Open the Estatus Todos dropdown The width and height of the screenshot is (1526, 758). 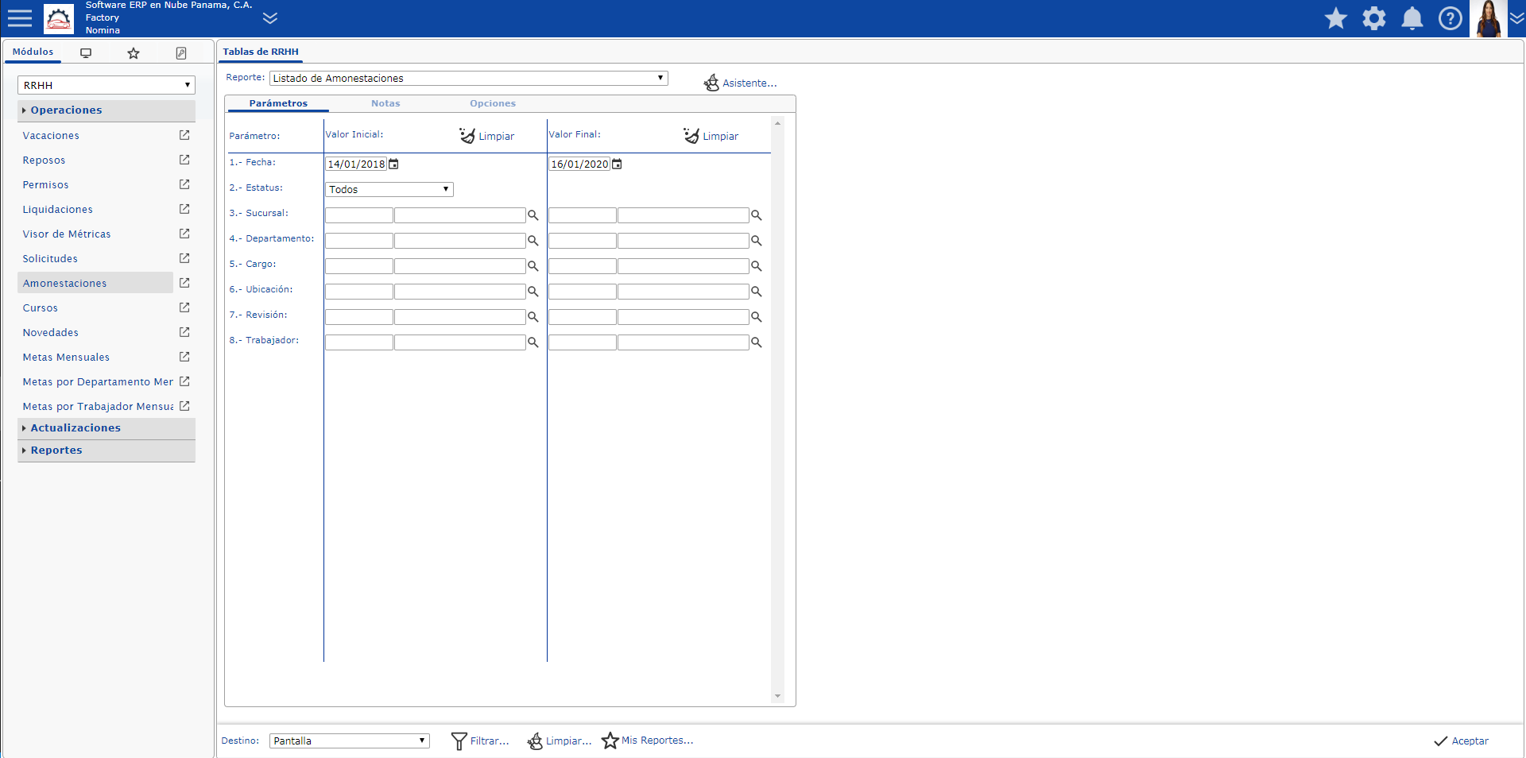coord(389,189)
